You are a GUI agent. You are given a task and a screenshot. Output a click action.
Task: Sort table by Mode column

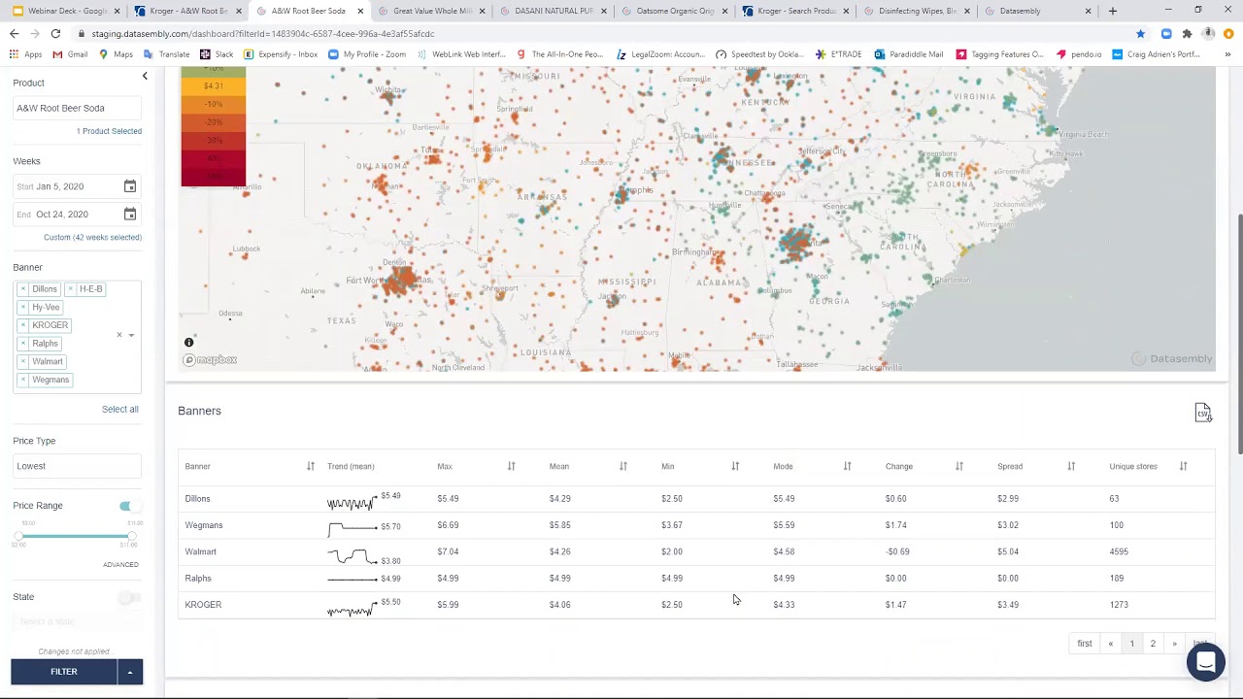847,467
